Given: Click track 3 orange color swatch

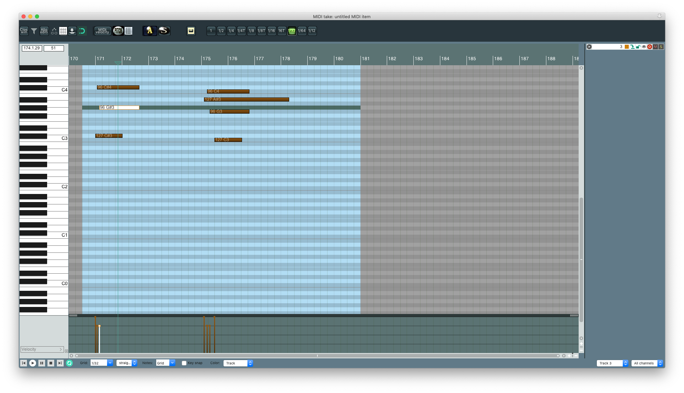Looking at the screenshot, I should click(626, 47).
